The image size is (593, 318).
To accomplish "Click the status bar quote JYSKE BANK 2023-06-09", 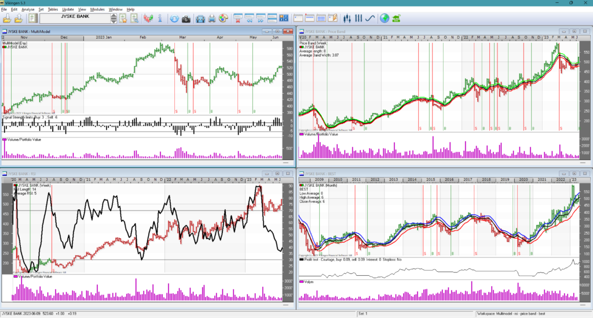I will [39, 313].
